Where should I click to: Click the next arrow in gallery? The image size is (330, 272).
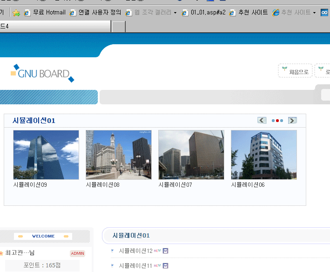(x=292, y=121)
